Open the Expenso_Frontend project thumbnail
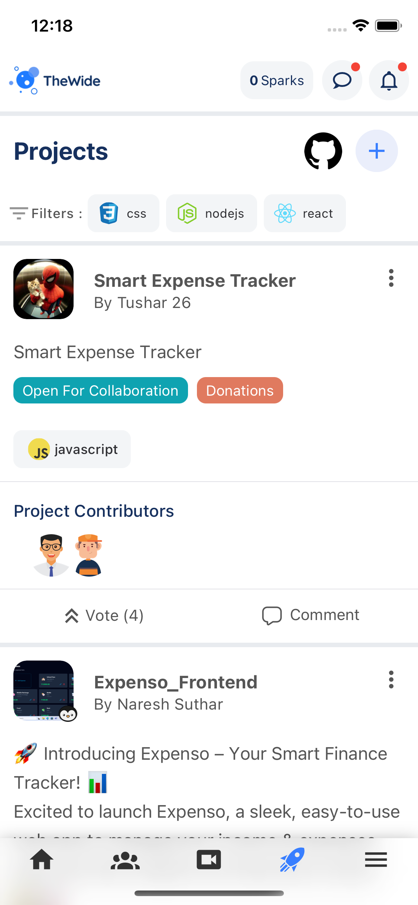Screen dimensions: 418x905 click(43, 691)
